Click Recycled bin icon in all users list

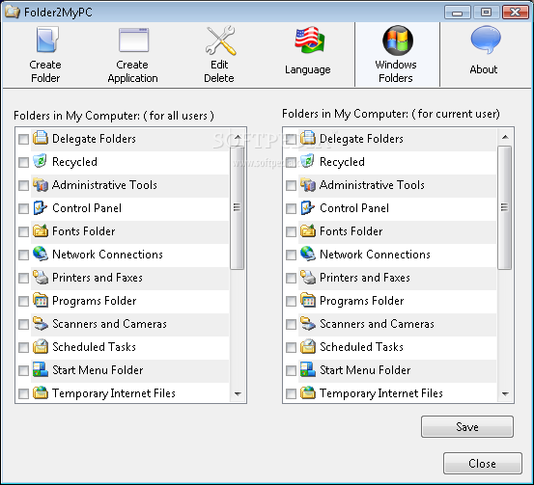[41, 161]
